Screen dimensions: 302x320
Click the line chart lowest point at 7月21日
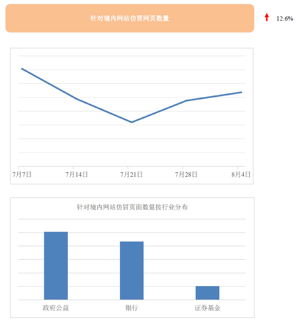[x=132, y=122]
